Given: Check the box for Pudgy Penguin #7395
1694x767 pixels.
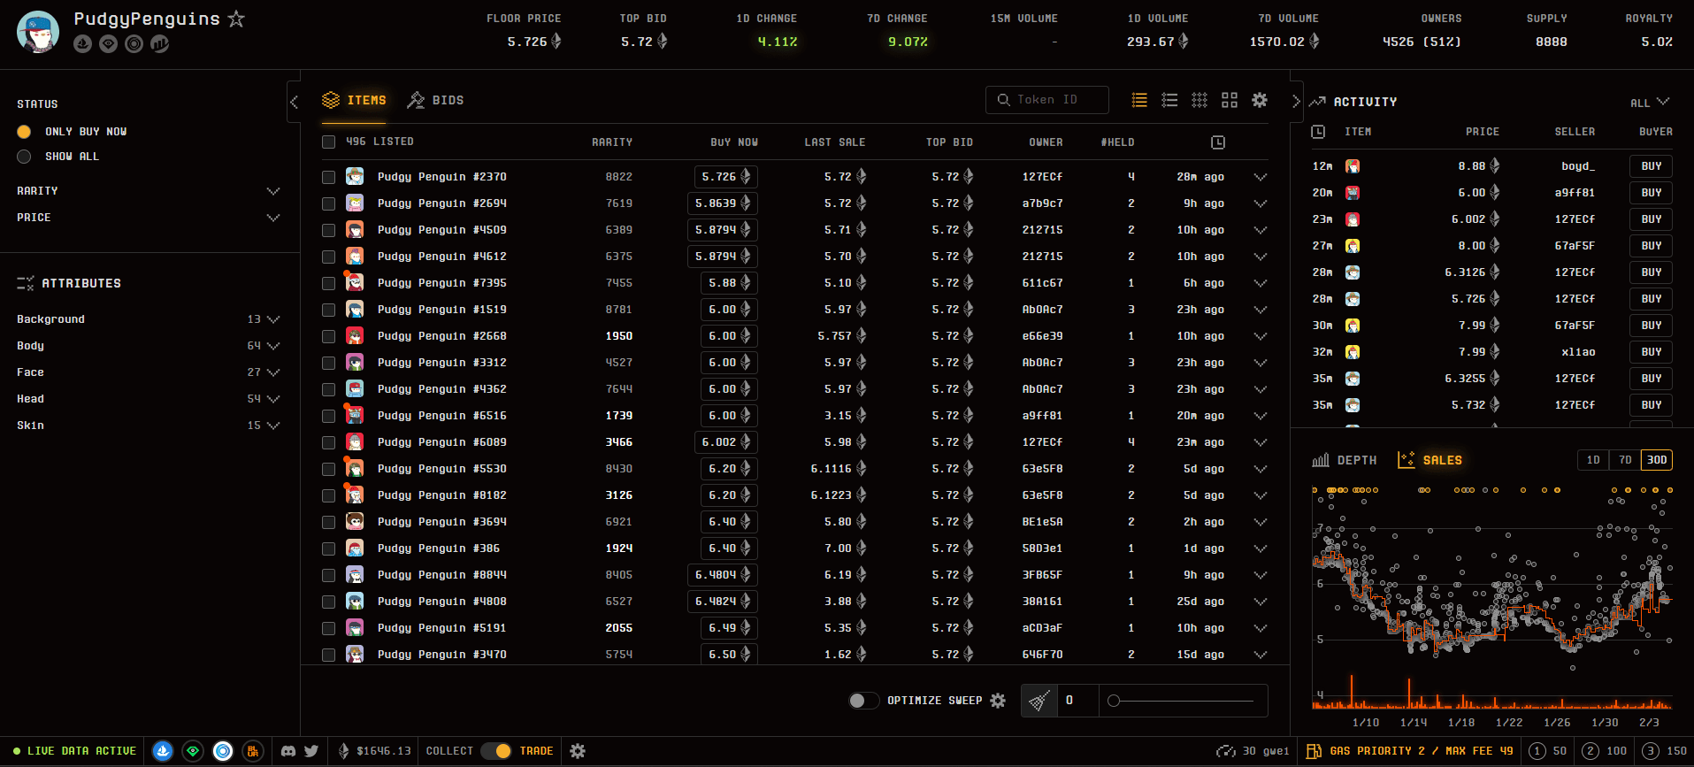Looking at the screenshot, I should pyautogui.click(x=328, y=283).
